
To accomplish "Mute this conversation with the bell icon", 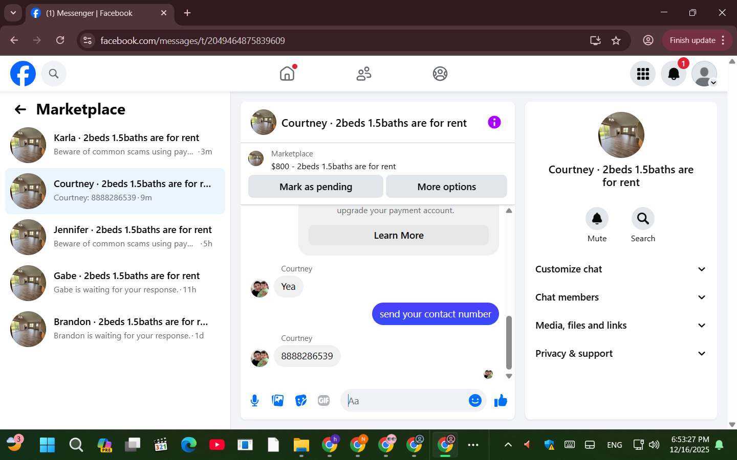I will click(597, 219).
